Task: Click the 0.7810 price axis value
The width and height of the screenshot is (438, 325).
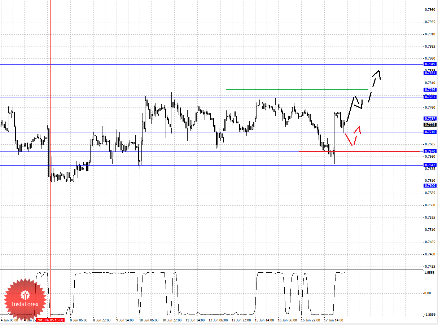Action: click(430, 83)
